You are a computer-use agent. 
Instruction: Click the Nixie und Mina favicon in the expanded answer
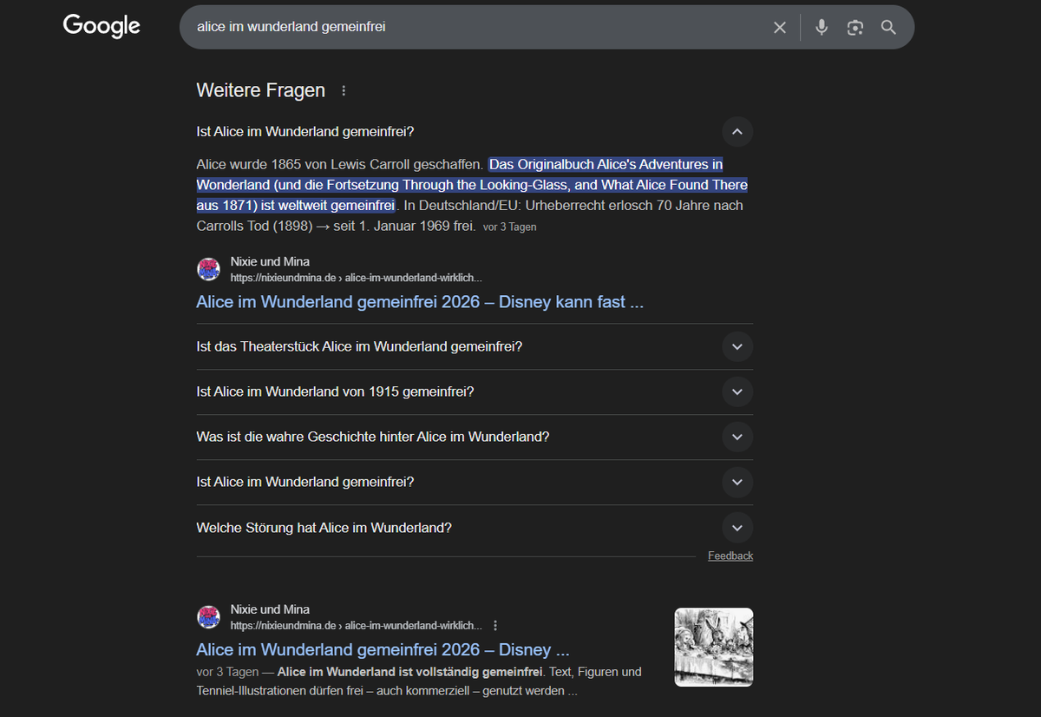(208, 269)
